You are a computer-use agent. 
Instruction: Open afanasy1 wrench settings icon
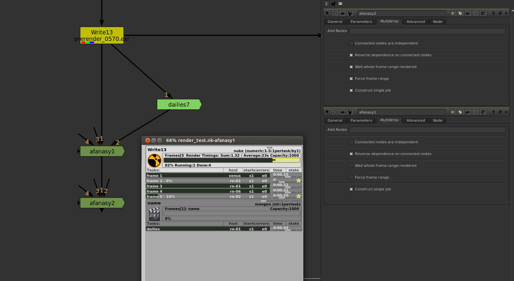[x=350, y=112]
